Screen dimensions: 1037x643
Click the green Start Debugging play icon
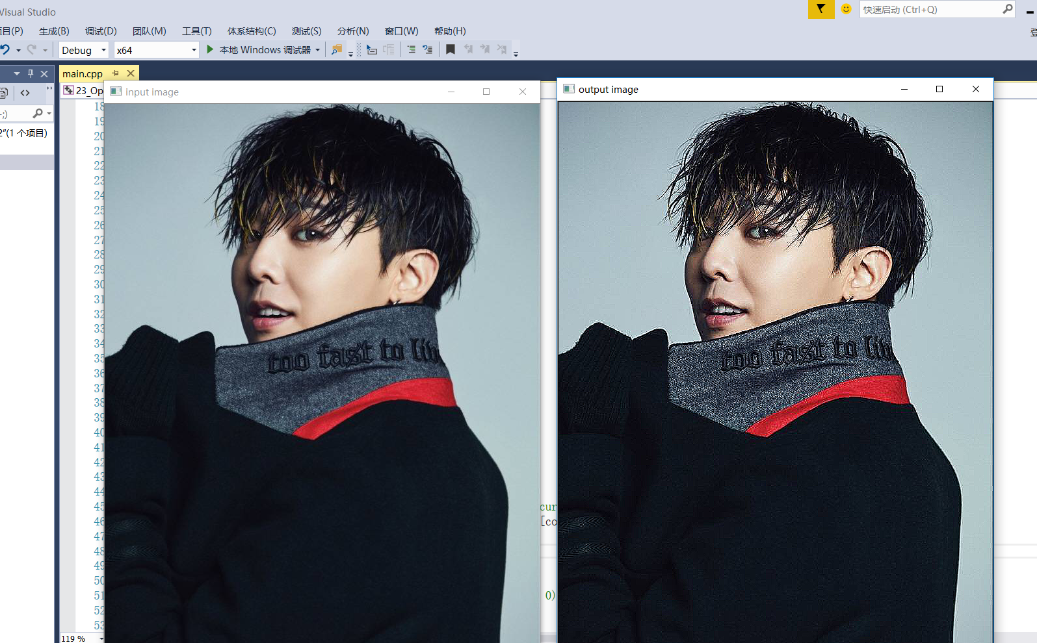click(x=210, y=49)
